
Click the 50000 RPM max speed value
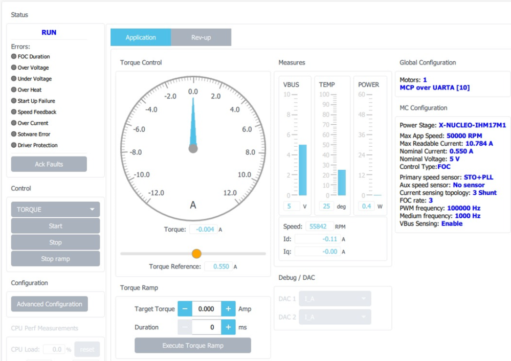464,136
